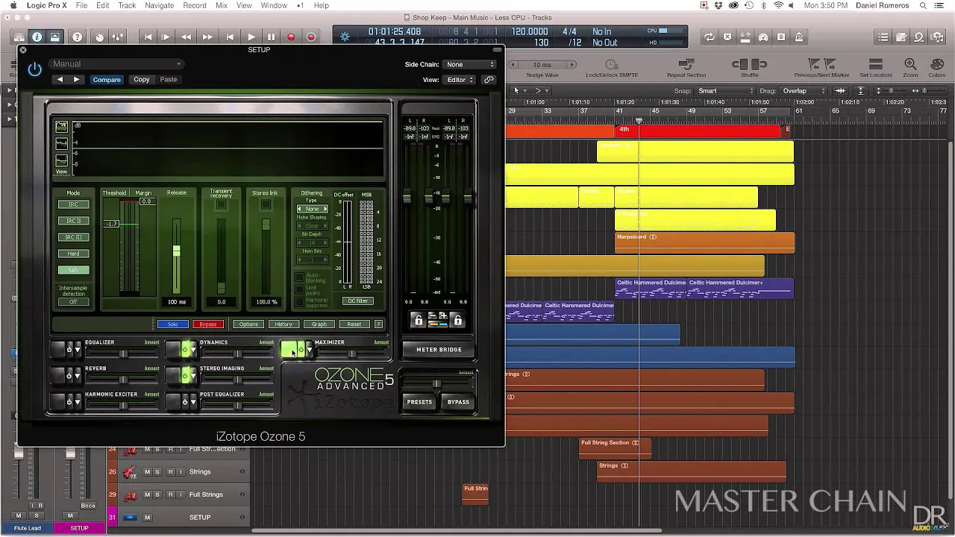
Task: Click the Set Locators icon
Action: pos(876,65)
